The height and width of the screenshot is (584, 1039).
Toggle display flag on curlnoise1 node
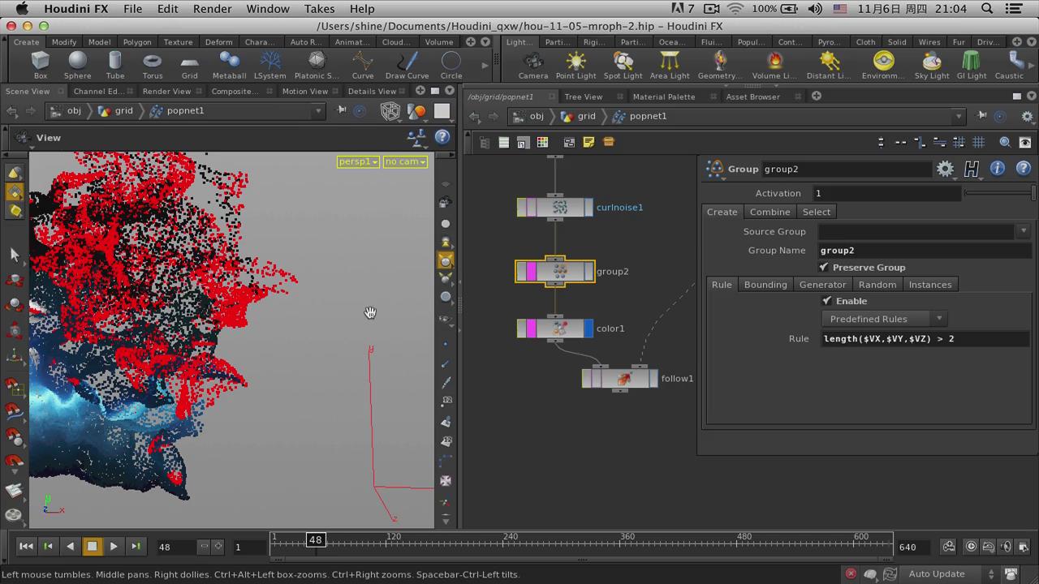click(588, 207)
